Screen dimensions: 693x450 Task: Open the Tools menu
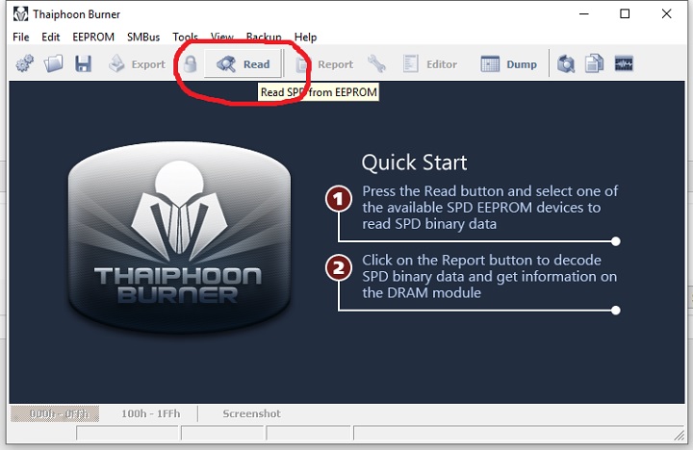(x=185, y=37)
